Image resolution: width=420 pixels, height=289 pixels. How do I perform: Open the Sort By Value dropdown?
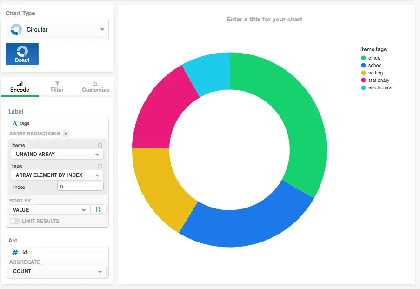[49, 210]
